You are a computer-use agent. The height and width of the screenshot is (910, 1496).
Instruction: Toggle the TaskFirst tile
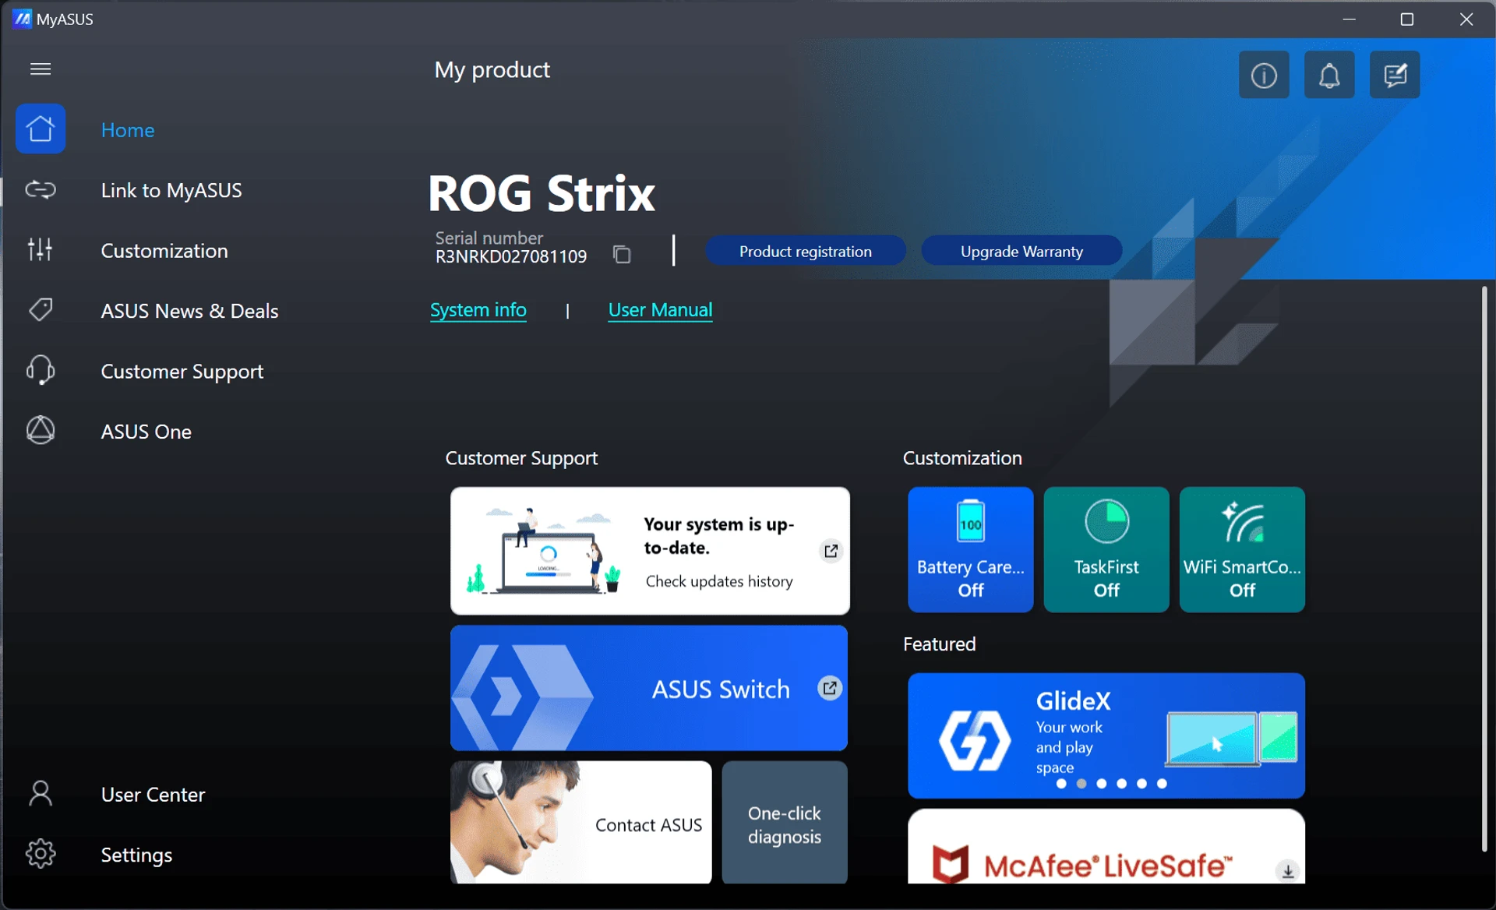coord(1106,549)
